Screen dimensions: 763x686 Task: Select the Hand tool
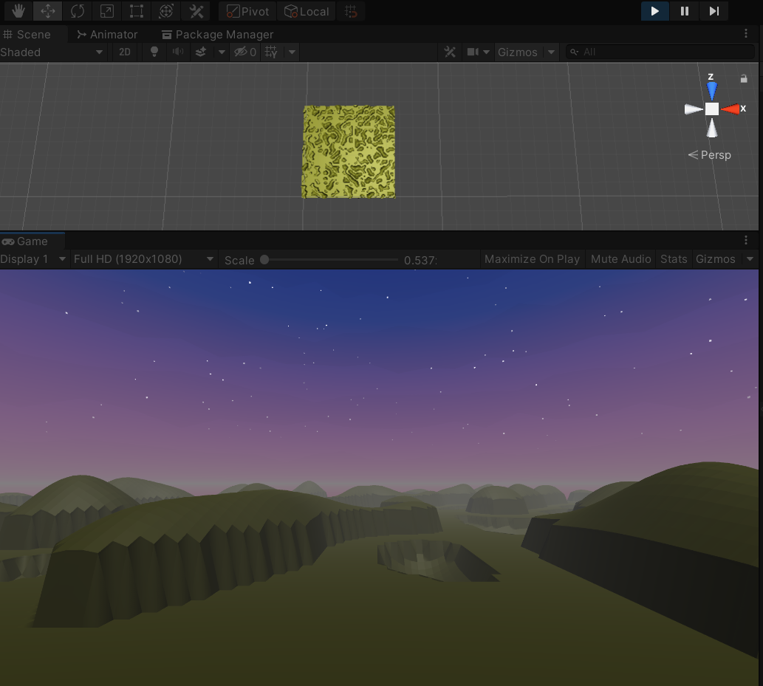coord(18,11)
